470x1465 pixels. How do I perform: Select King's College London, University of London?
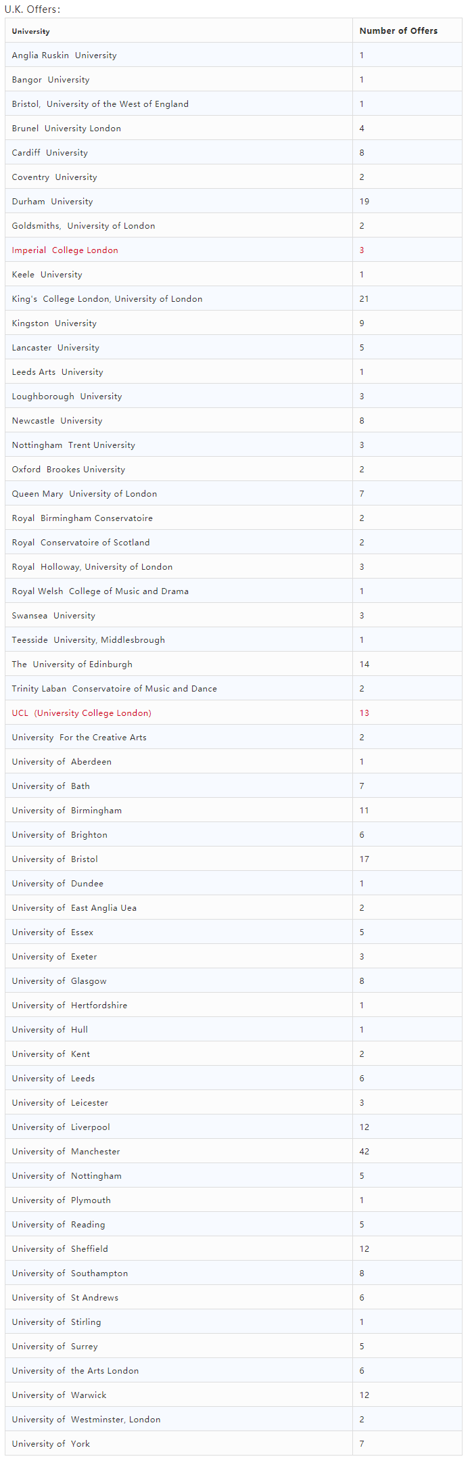pos(107,299)
